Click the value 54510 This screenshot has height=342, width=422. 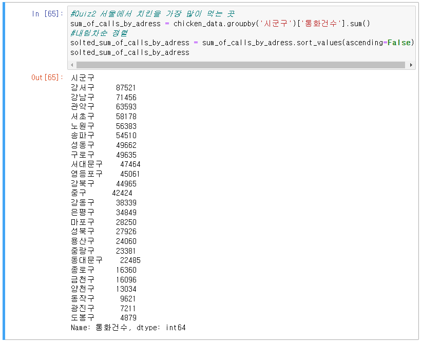[x=126, y=136]
